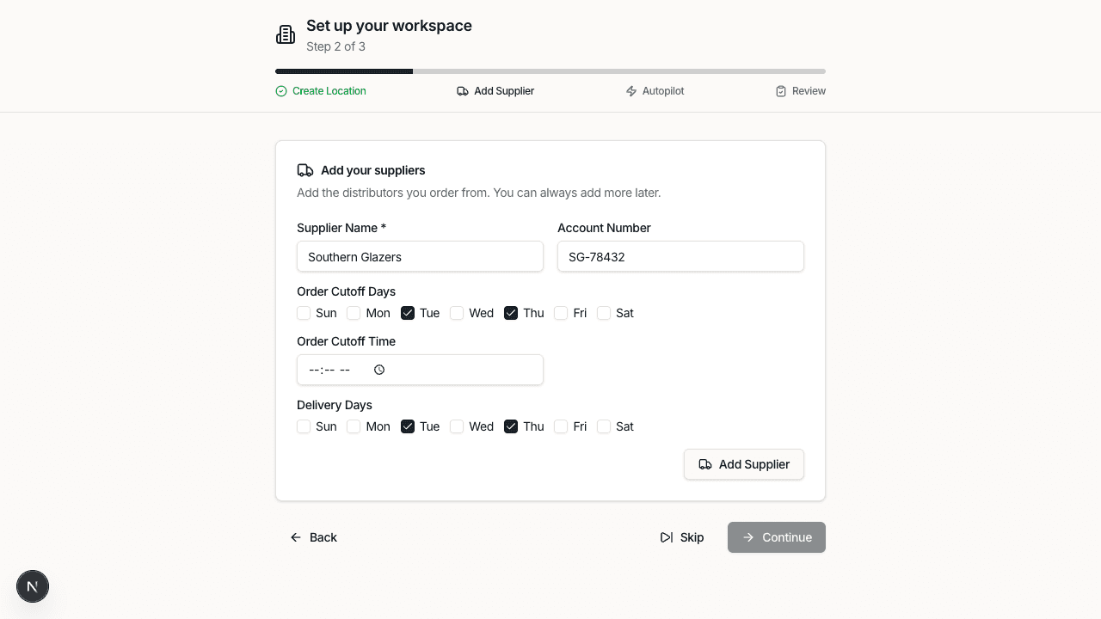Click the skip-forward icon next to Skip
This screenshot has height=619, width=1101.
click(666, 536)
